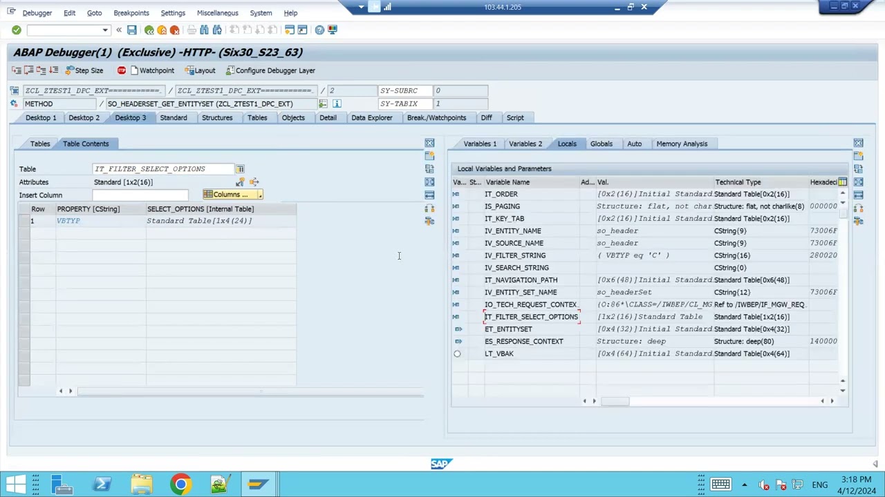Click the double-left collapse arrows in toolbar
Viewport: 885px width, 497px height.
point(119,30)
